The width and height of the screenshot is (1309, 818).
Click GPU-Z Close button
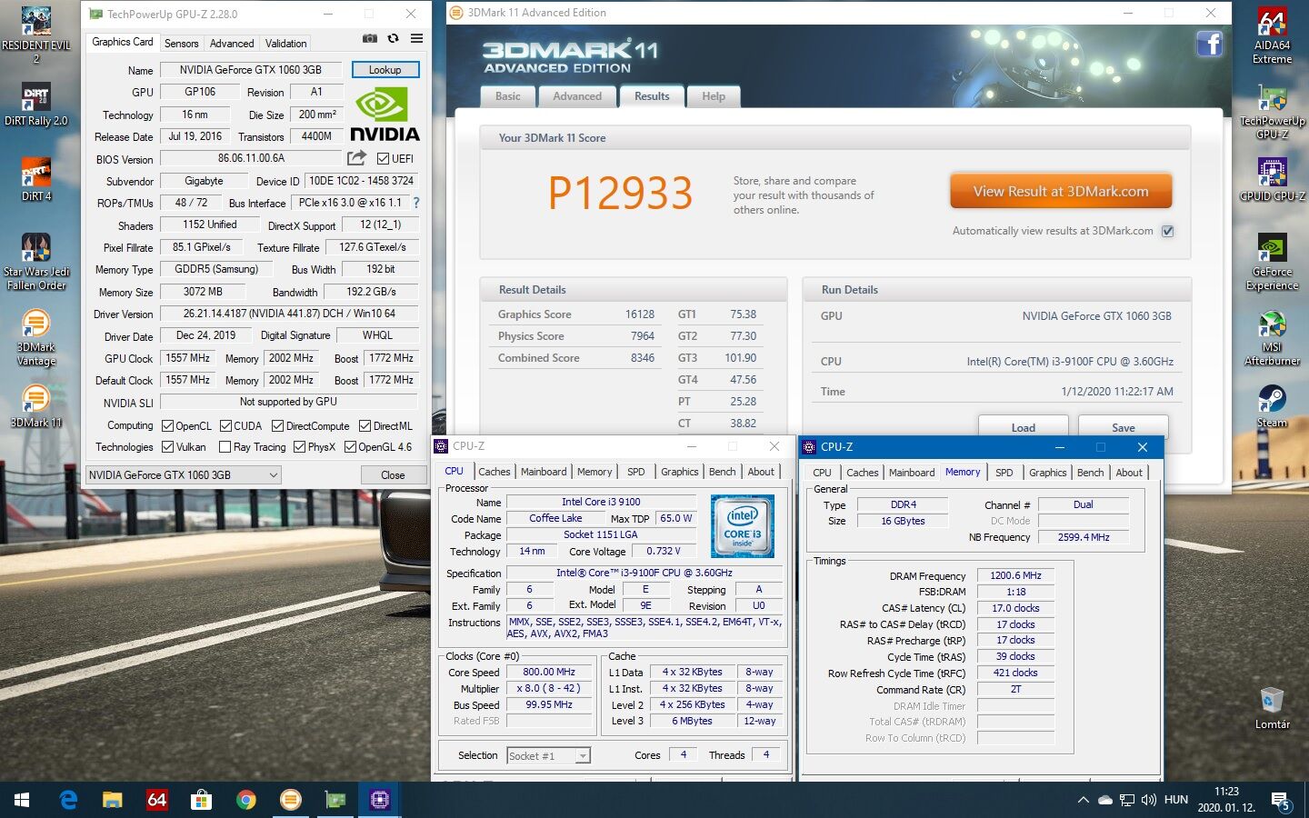[x=393, y=474]
